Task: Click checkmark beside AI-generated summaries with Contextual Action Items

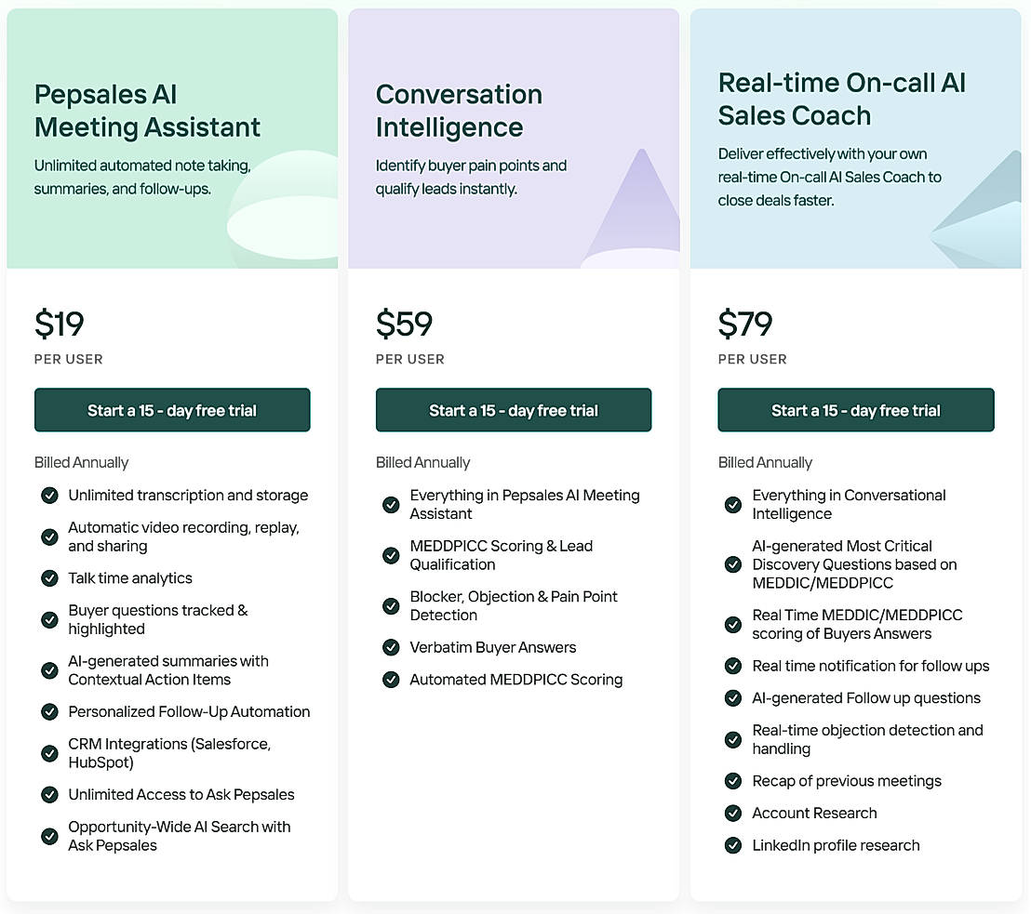Action: [49, 670]
